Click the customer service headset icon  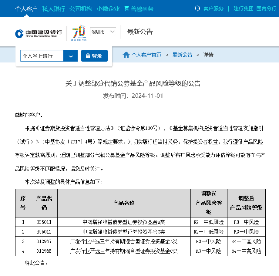tap(197, 8)
